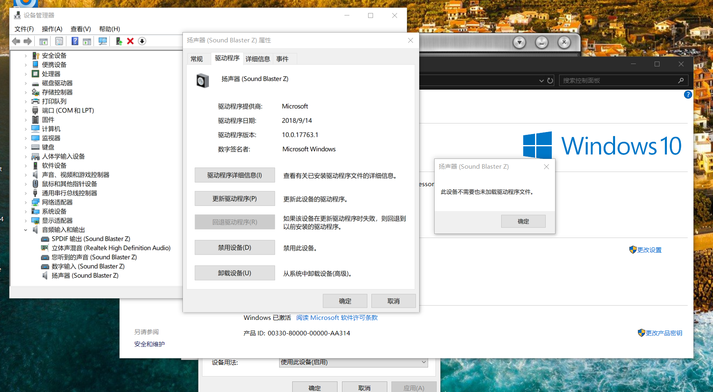Click 确定 in the Sound Blaster Z properties dialog
Viewport: 713px width, 392px height.
tap(345, 301)
